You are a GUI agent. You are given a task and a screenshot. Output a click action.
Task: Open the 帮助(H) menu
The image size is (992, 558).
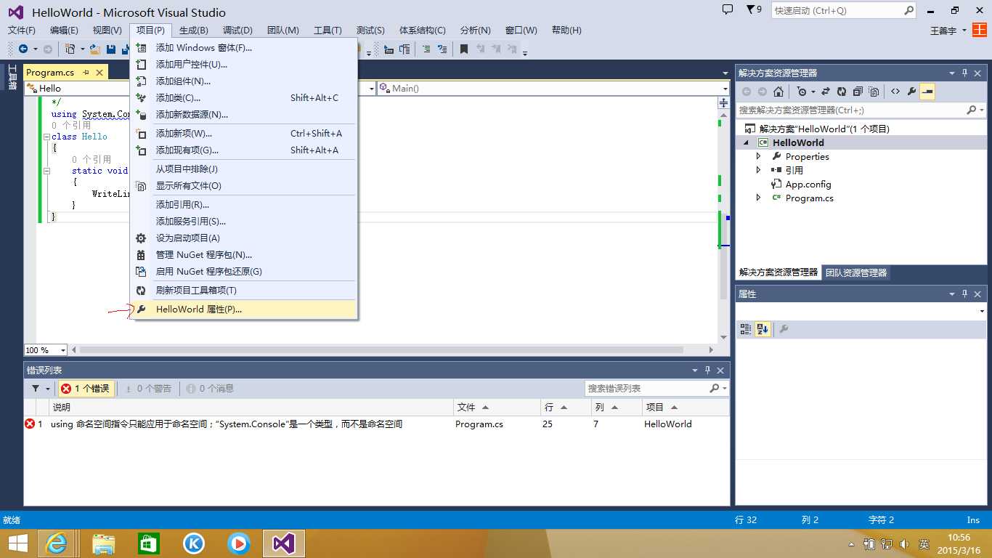(x=566, y=31)
